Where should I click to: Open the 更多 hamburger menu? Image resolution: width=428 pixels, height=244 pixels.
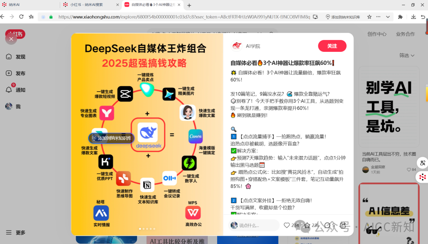coord(15,233)
